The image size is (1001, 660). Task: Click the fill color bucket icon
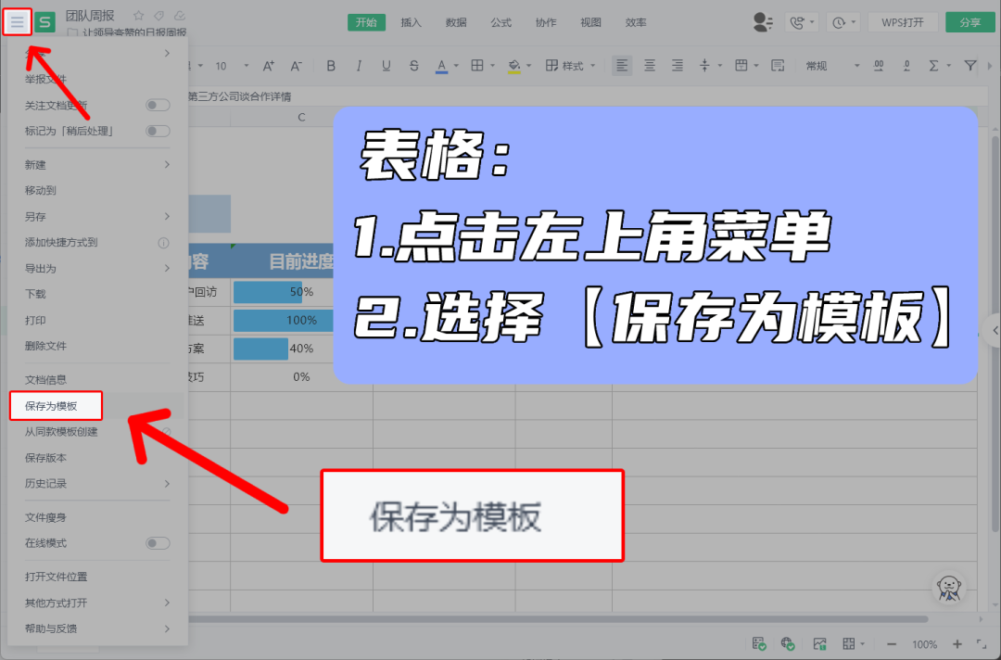(513, 65)
